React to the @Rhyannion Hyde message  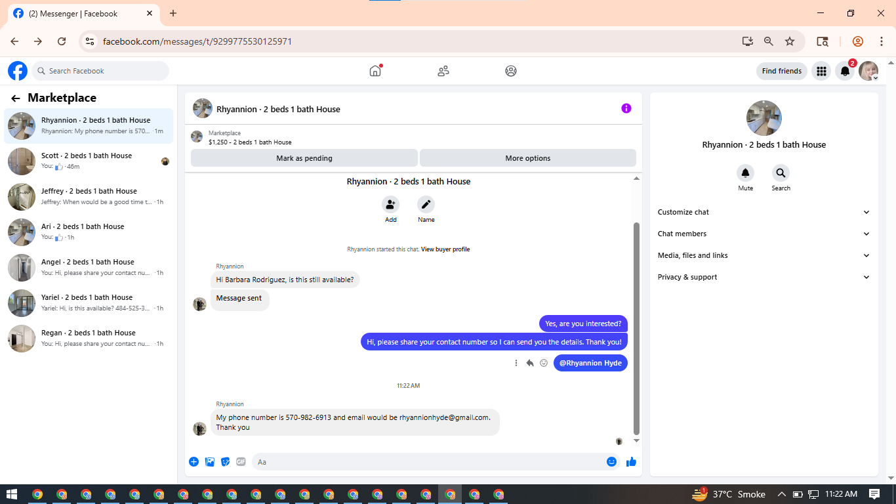pos(544,363)
